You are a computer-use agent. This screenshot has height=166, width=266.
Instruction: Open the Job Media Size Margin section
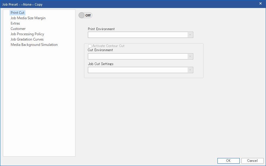tap(28, 18)
